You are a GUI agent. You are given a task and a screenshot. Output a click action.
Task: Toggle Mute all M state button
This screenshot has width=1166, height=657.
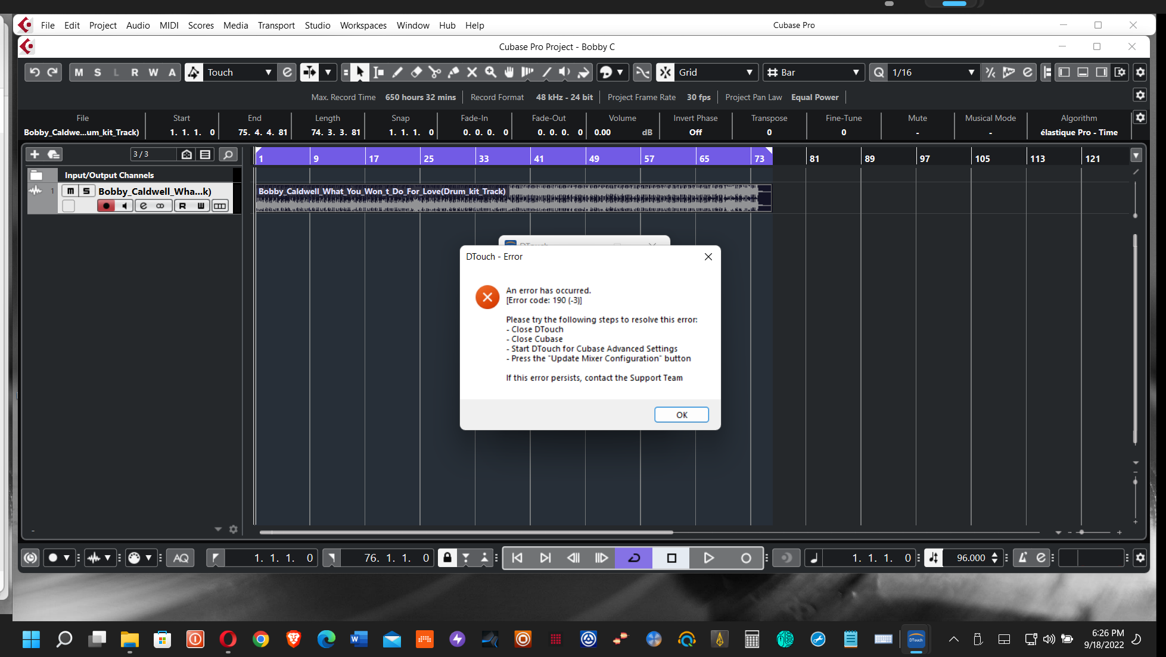(x=79, y=72)
